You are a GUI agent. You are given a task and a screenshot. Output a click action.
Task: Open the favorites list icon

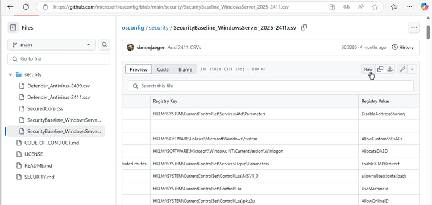click(x=394, y=7)
